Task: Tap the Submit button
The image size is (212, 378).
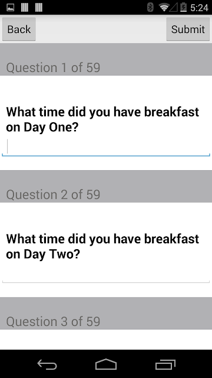Action: coord(188,29)
